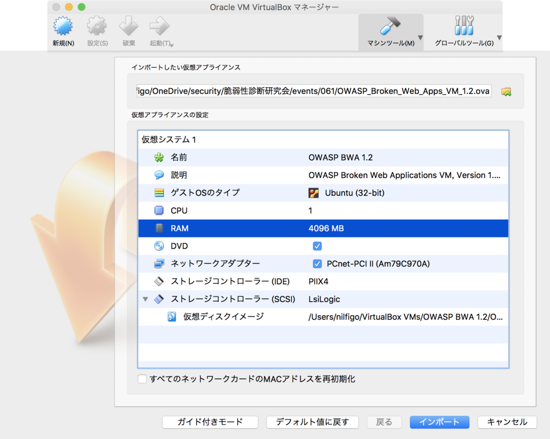Open the Global Tools dropdown arrow
550x439 pixels.
[x=500, y=38]
